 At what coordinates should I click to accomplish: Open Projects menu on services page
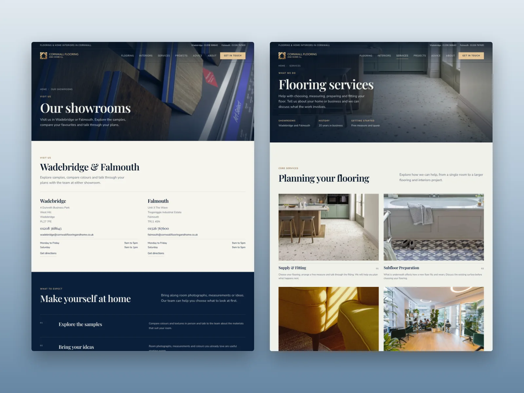coord(420,56)
